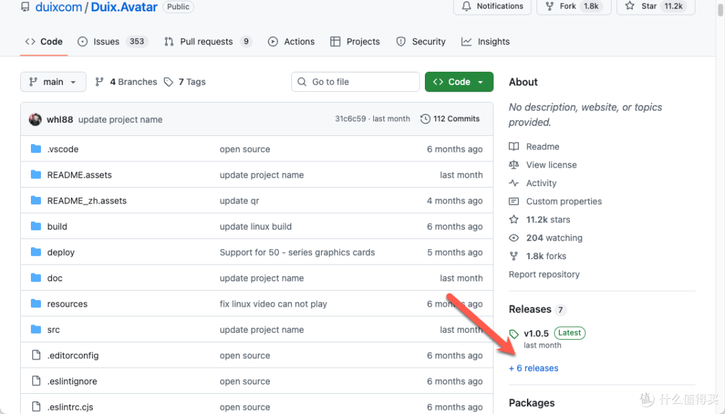
Task: Click the page scrollbar thumb
Action: click(720, 8)
